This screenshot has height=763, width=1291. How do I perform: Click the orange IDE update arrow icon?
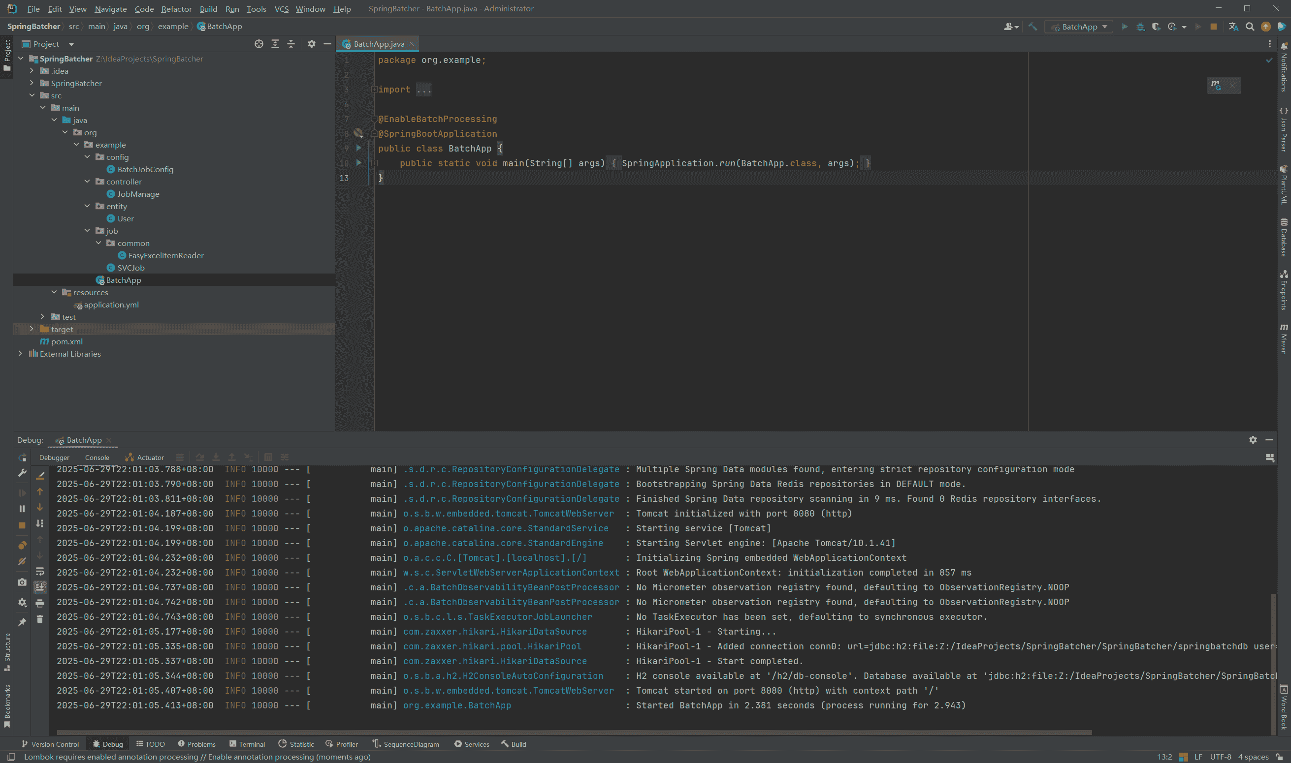click(1266, 27)
